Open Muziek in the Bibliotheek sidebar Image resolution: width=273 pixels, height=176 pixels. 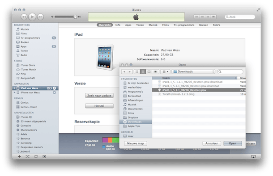tap(25, 29)
